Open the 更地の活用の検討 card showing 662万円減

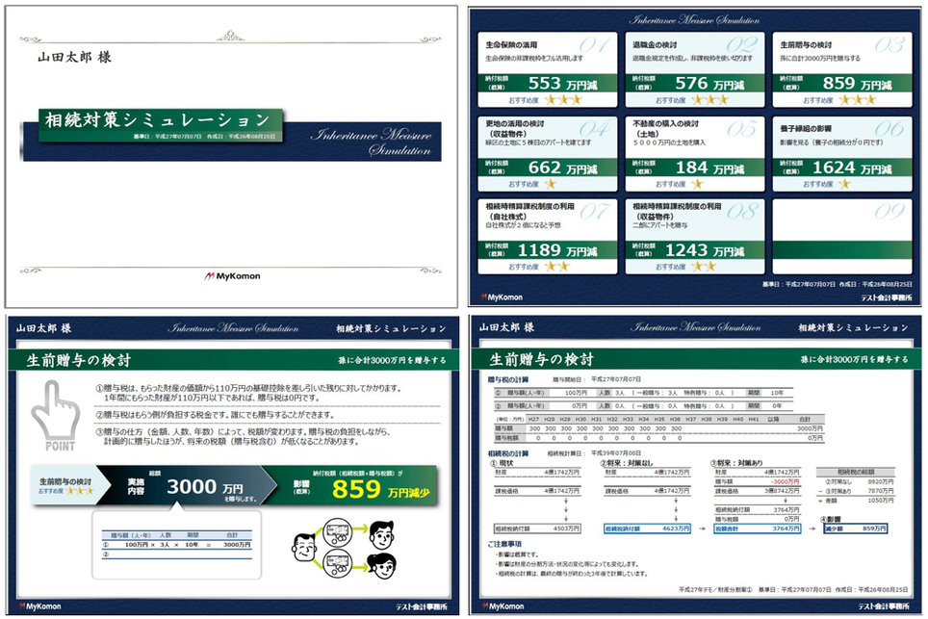(x=546, y=154)
